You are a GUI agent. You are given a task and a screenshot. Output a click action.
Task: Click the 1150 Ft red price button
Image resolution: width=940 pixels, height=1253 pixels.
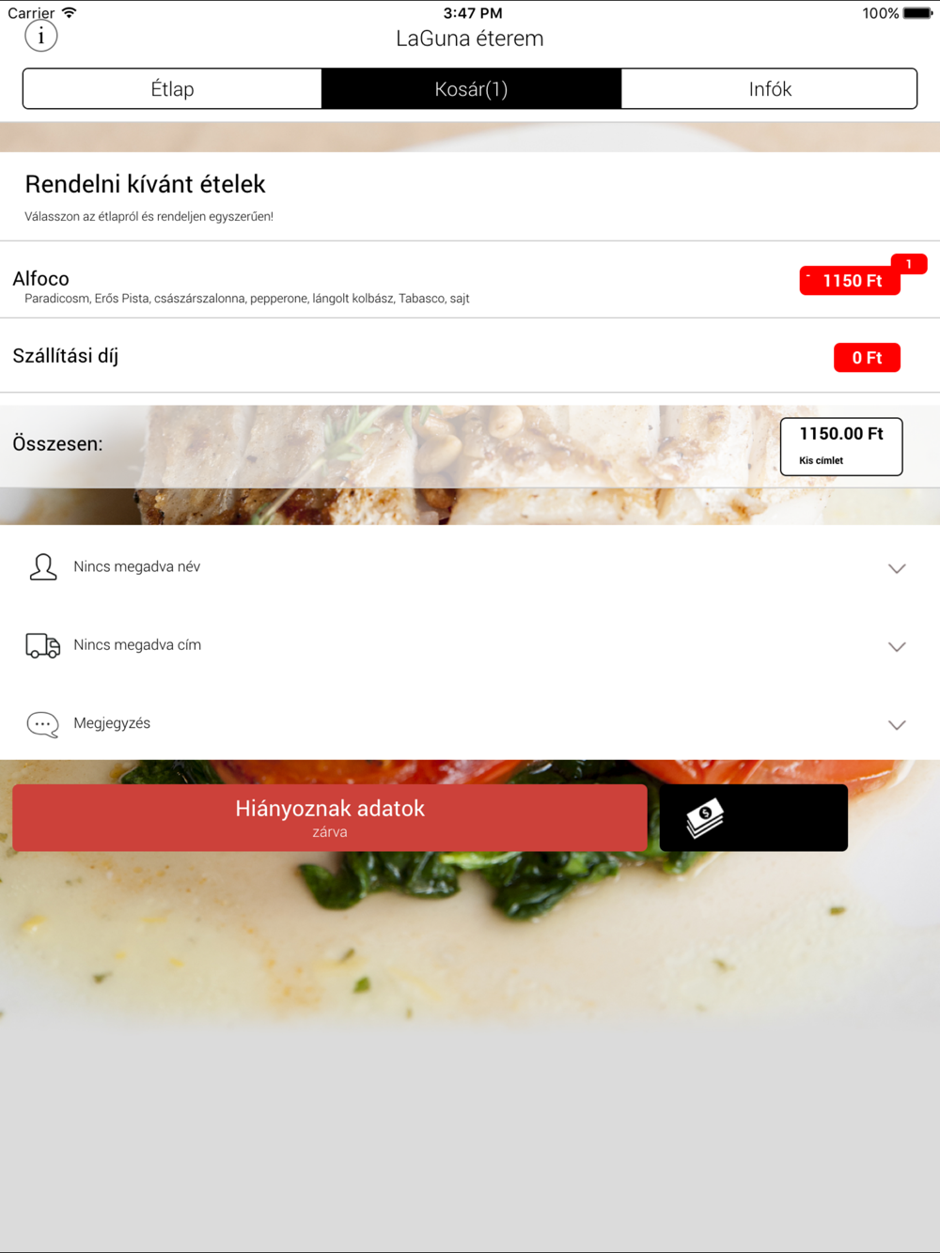[x=850, y=281]
